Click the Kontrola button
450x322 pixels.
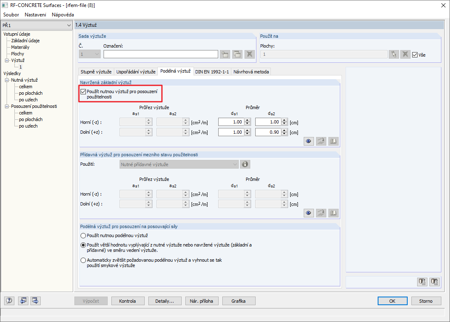(x=127, y=301)
